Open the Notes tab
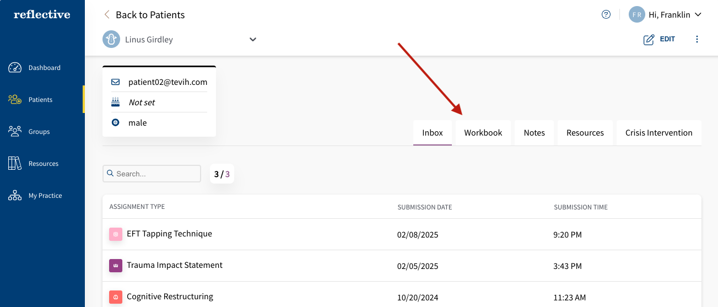Screen dimensions: 718x307 pos(535,133)
